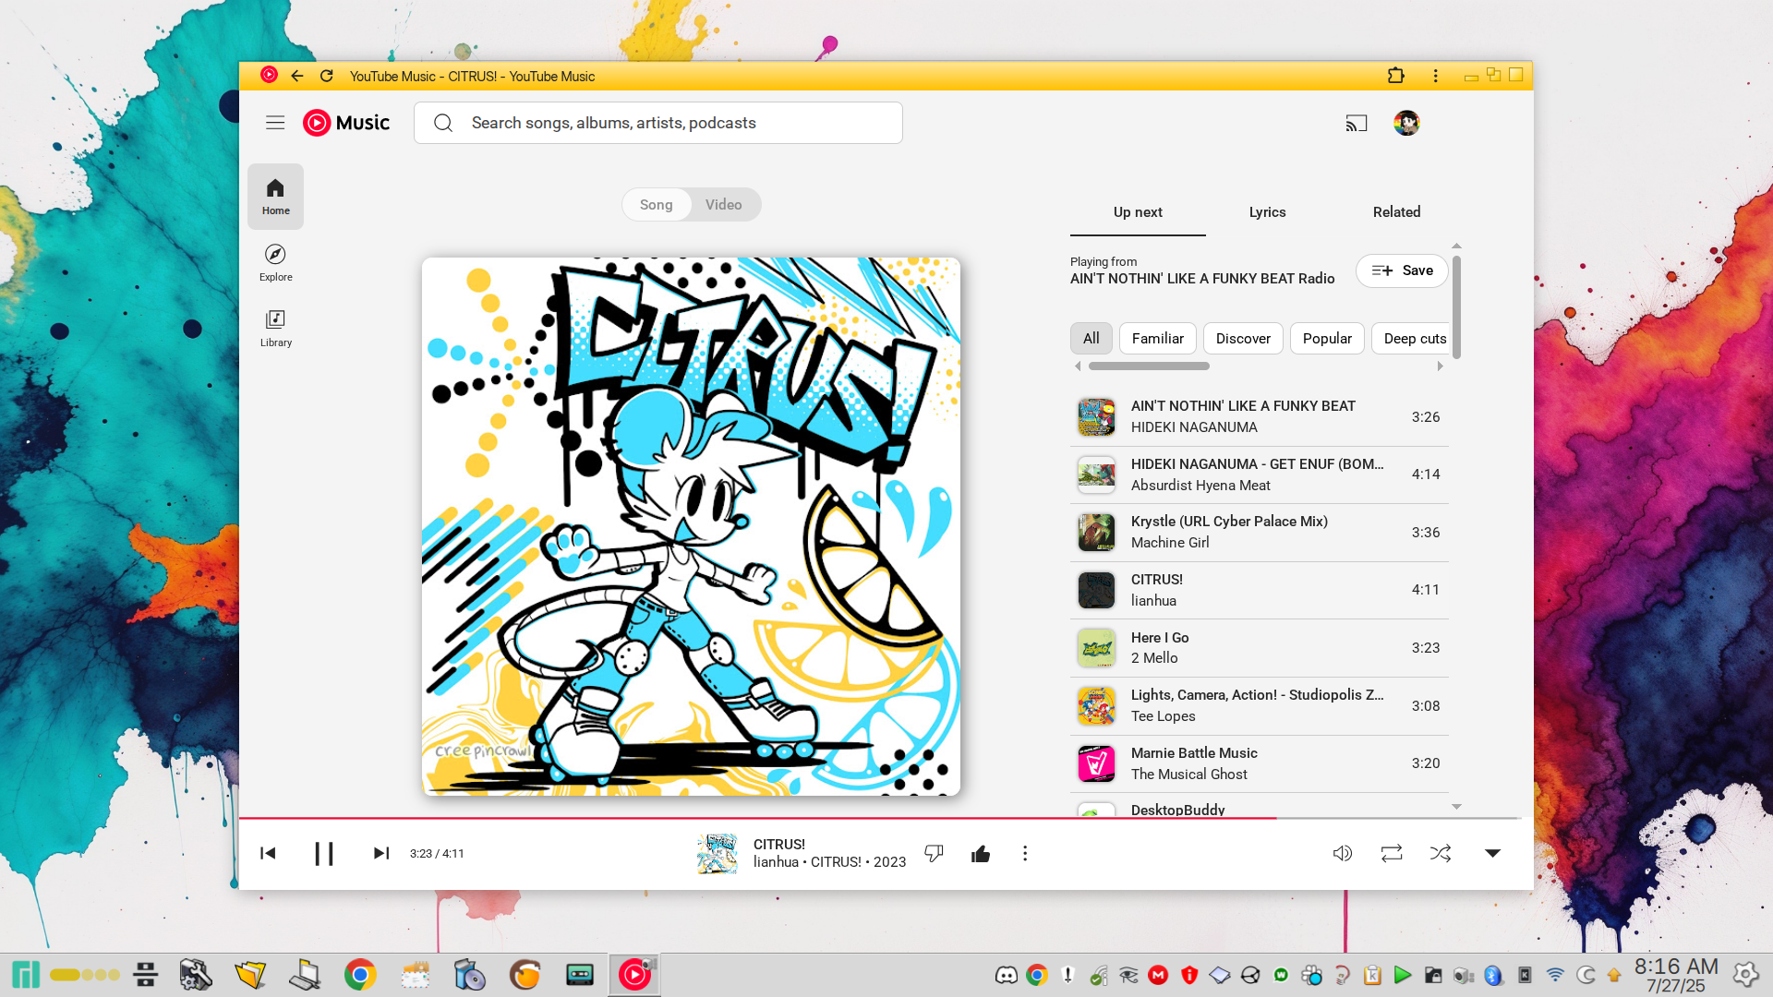The height and width of the screenshot is (997, 1773).
Task: Select the Discover filter chip
Action: coord(1243,339)
